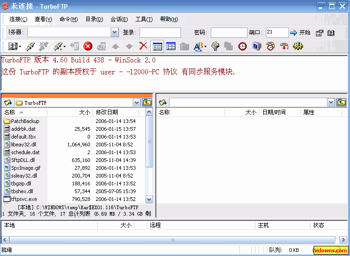Viewport: 350px width, 256px height.
Task: Click the queue horizontal scrollbar right arrow
Action: 343,240
